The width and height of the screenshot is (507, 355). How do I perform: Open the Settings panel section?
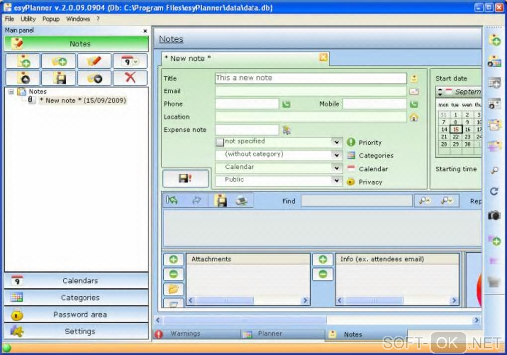pyautogui.click(x=77, y=331)
